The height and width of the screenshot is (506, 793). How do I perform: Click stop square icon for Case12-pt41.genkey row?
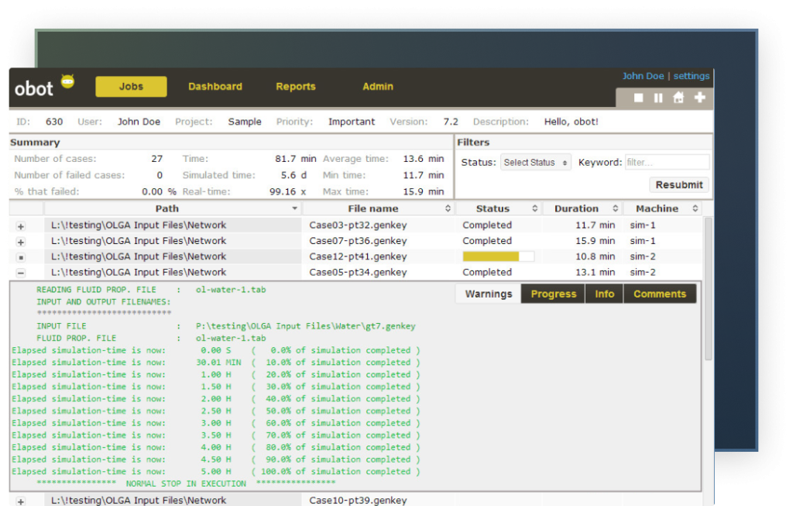click(21, 257)
